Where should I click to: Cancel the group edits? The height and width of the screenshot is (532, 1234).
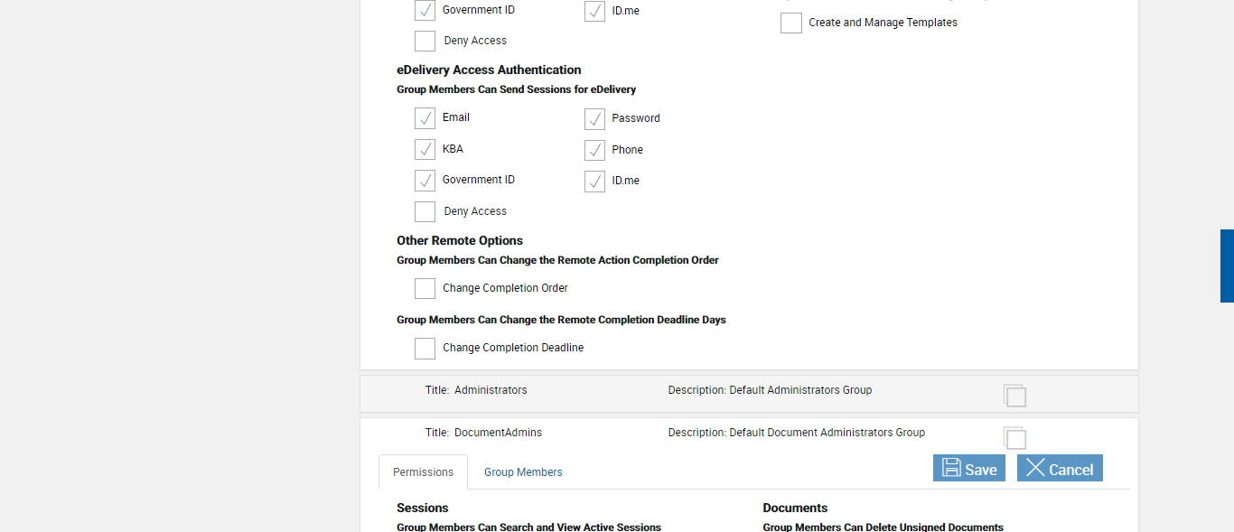tap(1059, 469)
